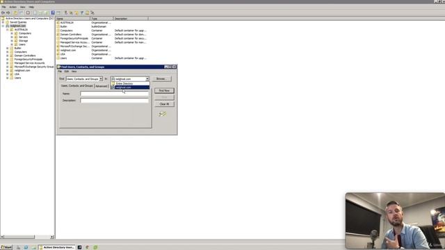The height and width of the screenshot is (250, 445).
Task: Open the Action menu
Action: 13,7
